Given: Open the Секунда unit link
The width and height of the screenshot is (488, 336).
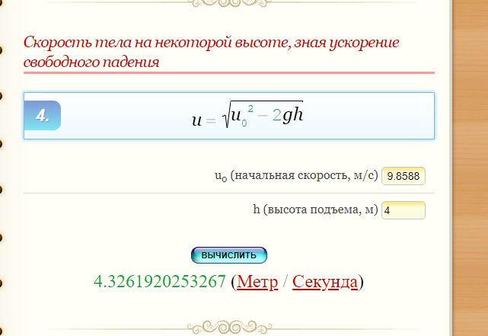Looking at the screenshot, I should click(x=325, y=282).
